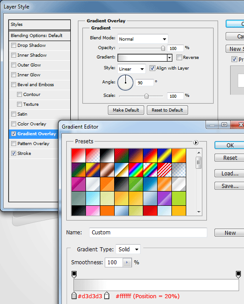The width and height of the screenshot is (244, 304).
Task: Select the Satin style entry
Action: [22, 114]
